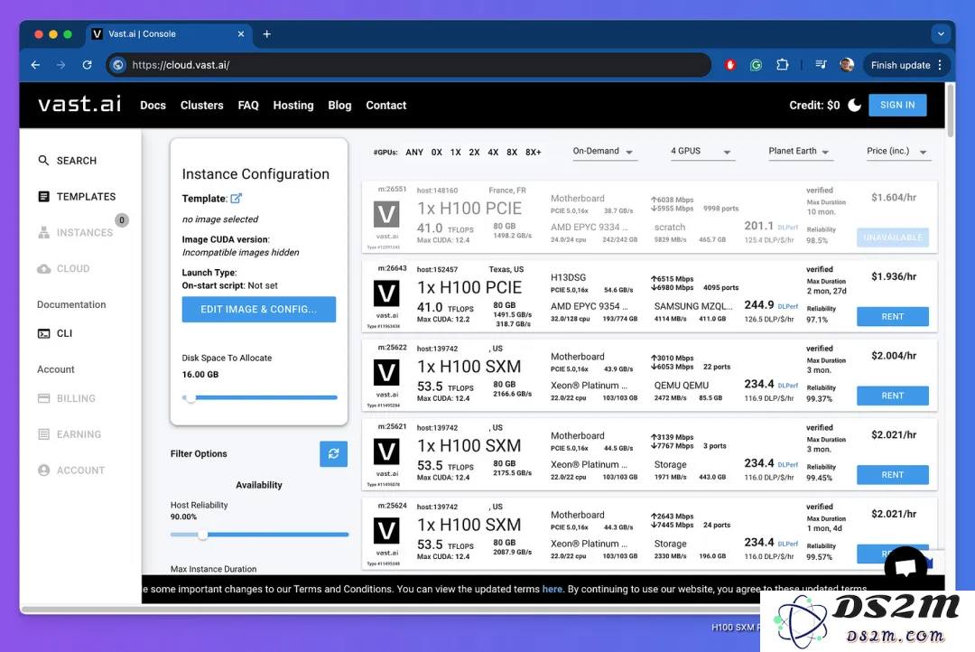975x652 pixels.
Task: Click the vast.ai logo
Action: pos(79,104)
